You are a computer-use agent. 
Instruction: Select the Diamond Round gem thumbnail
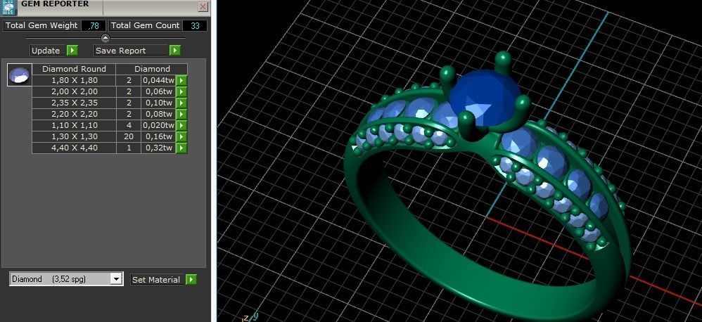coord(19,75)
